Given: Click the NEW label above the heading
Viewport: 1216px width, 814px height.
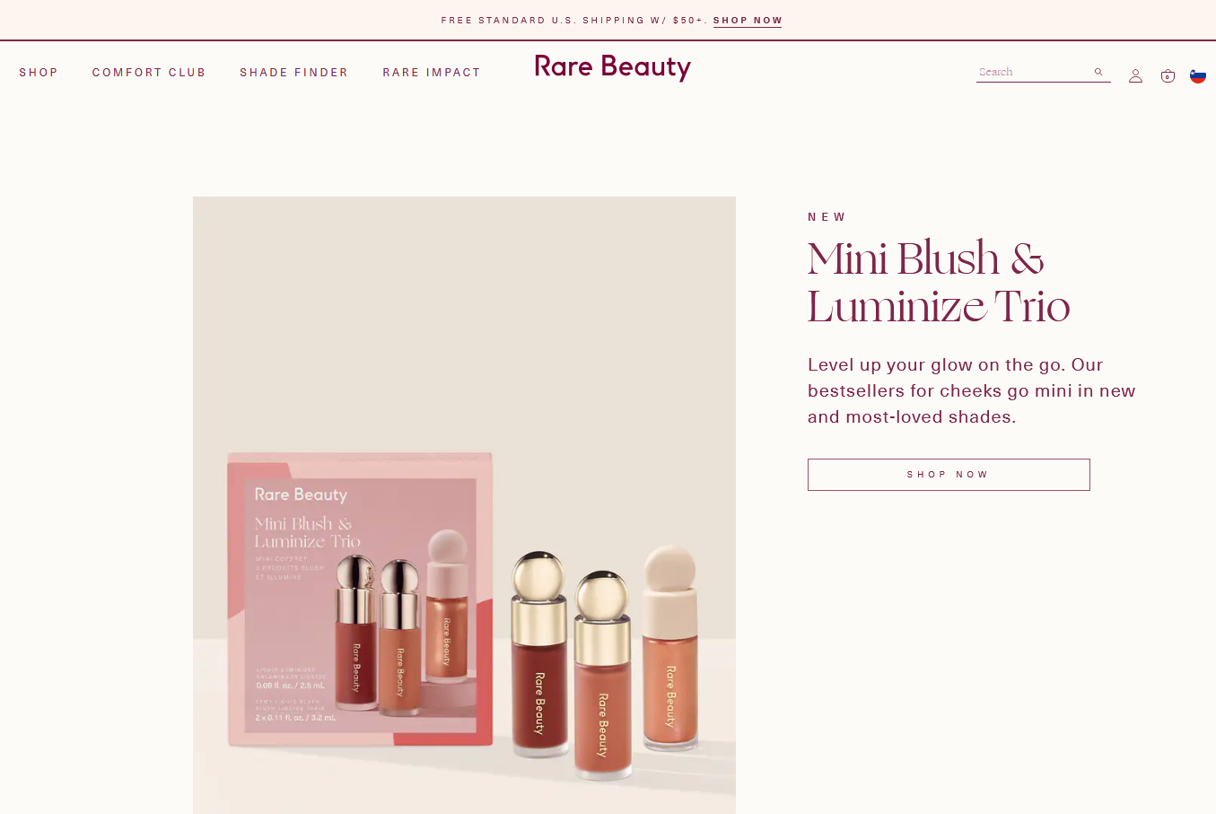Looking at the screenshot, I should (x=827, y=217).
